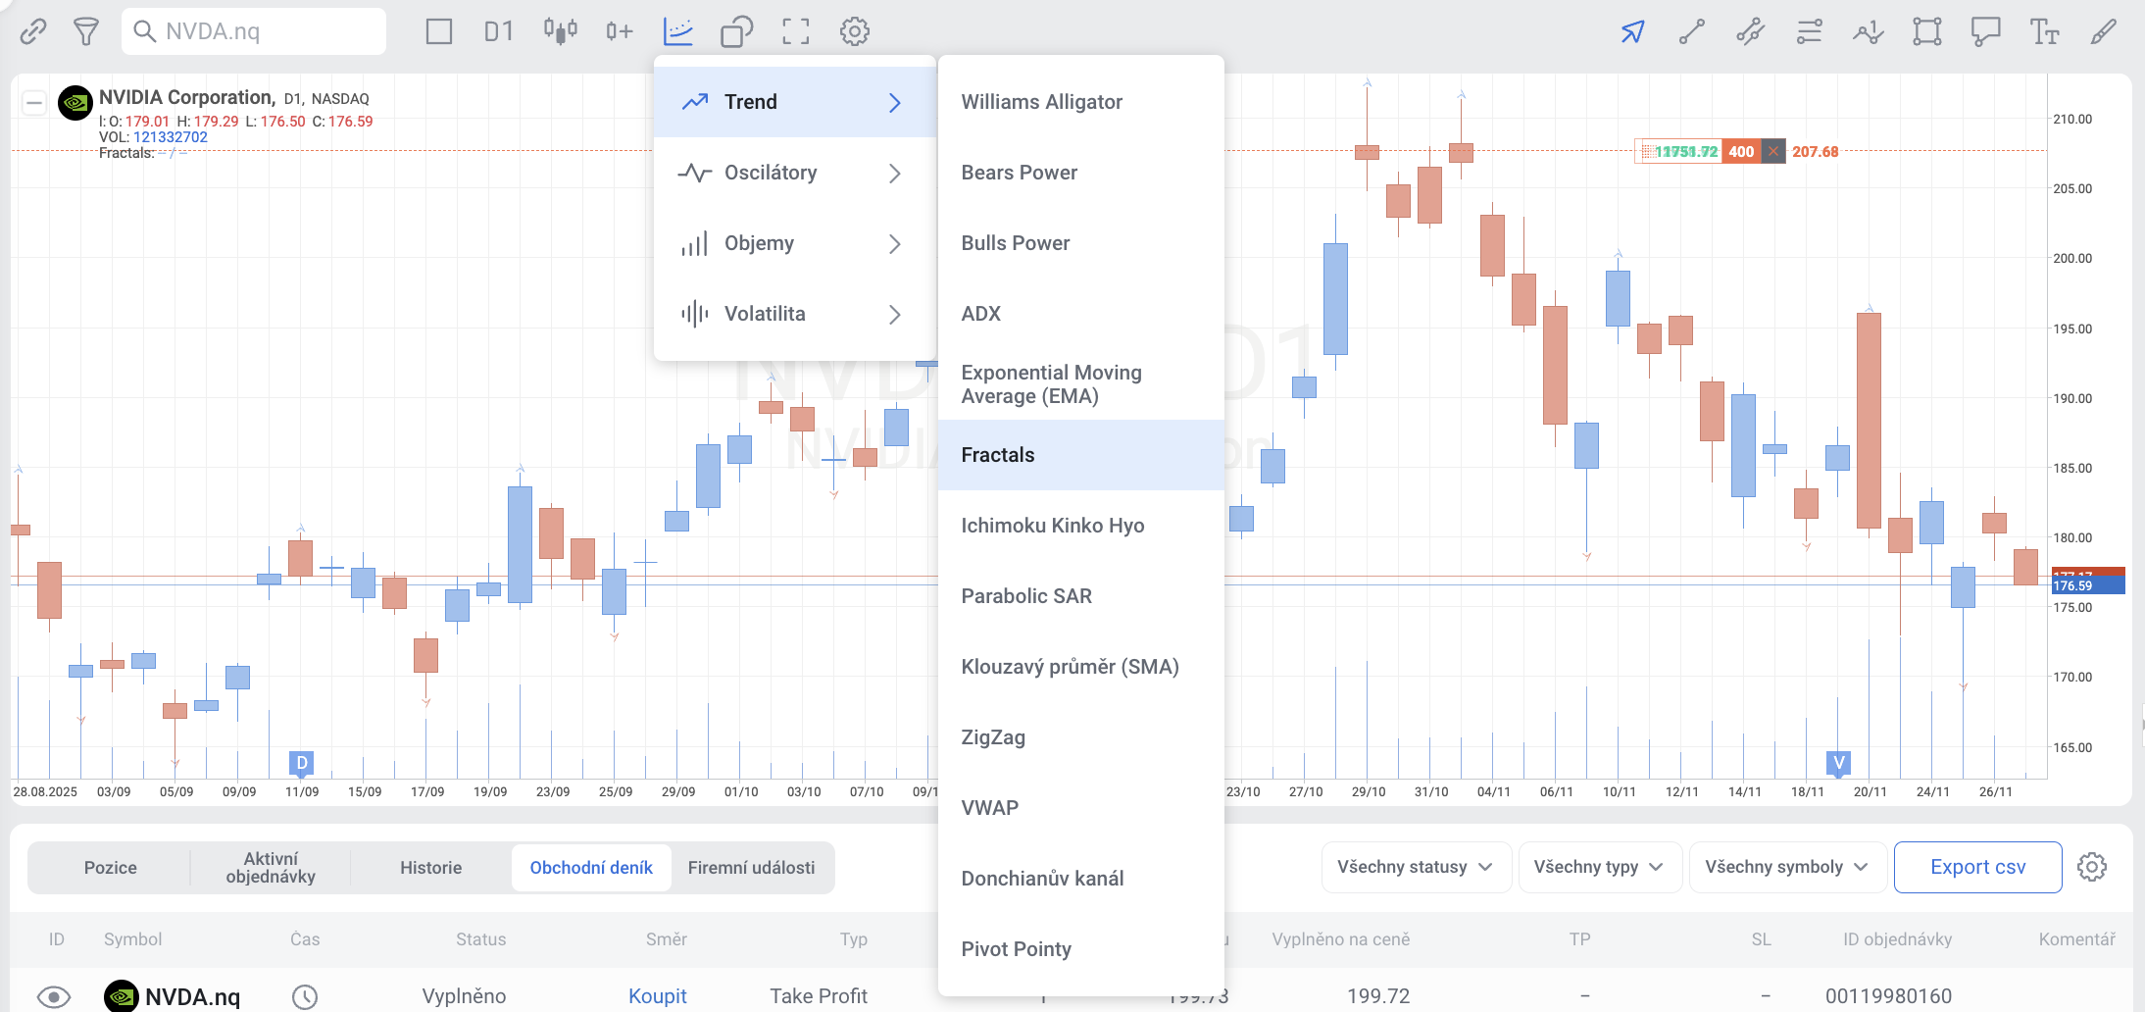Close the 400 position label on chart
Viewport: 2145px width, 1012px height.
coord(1772,151)
